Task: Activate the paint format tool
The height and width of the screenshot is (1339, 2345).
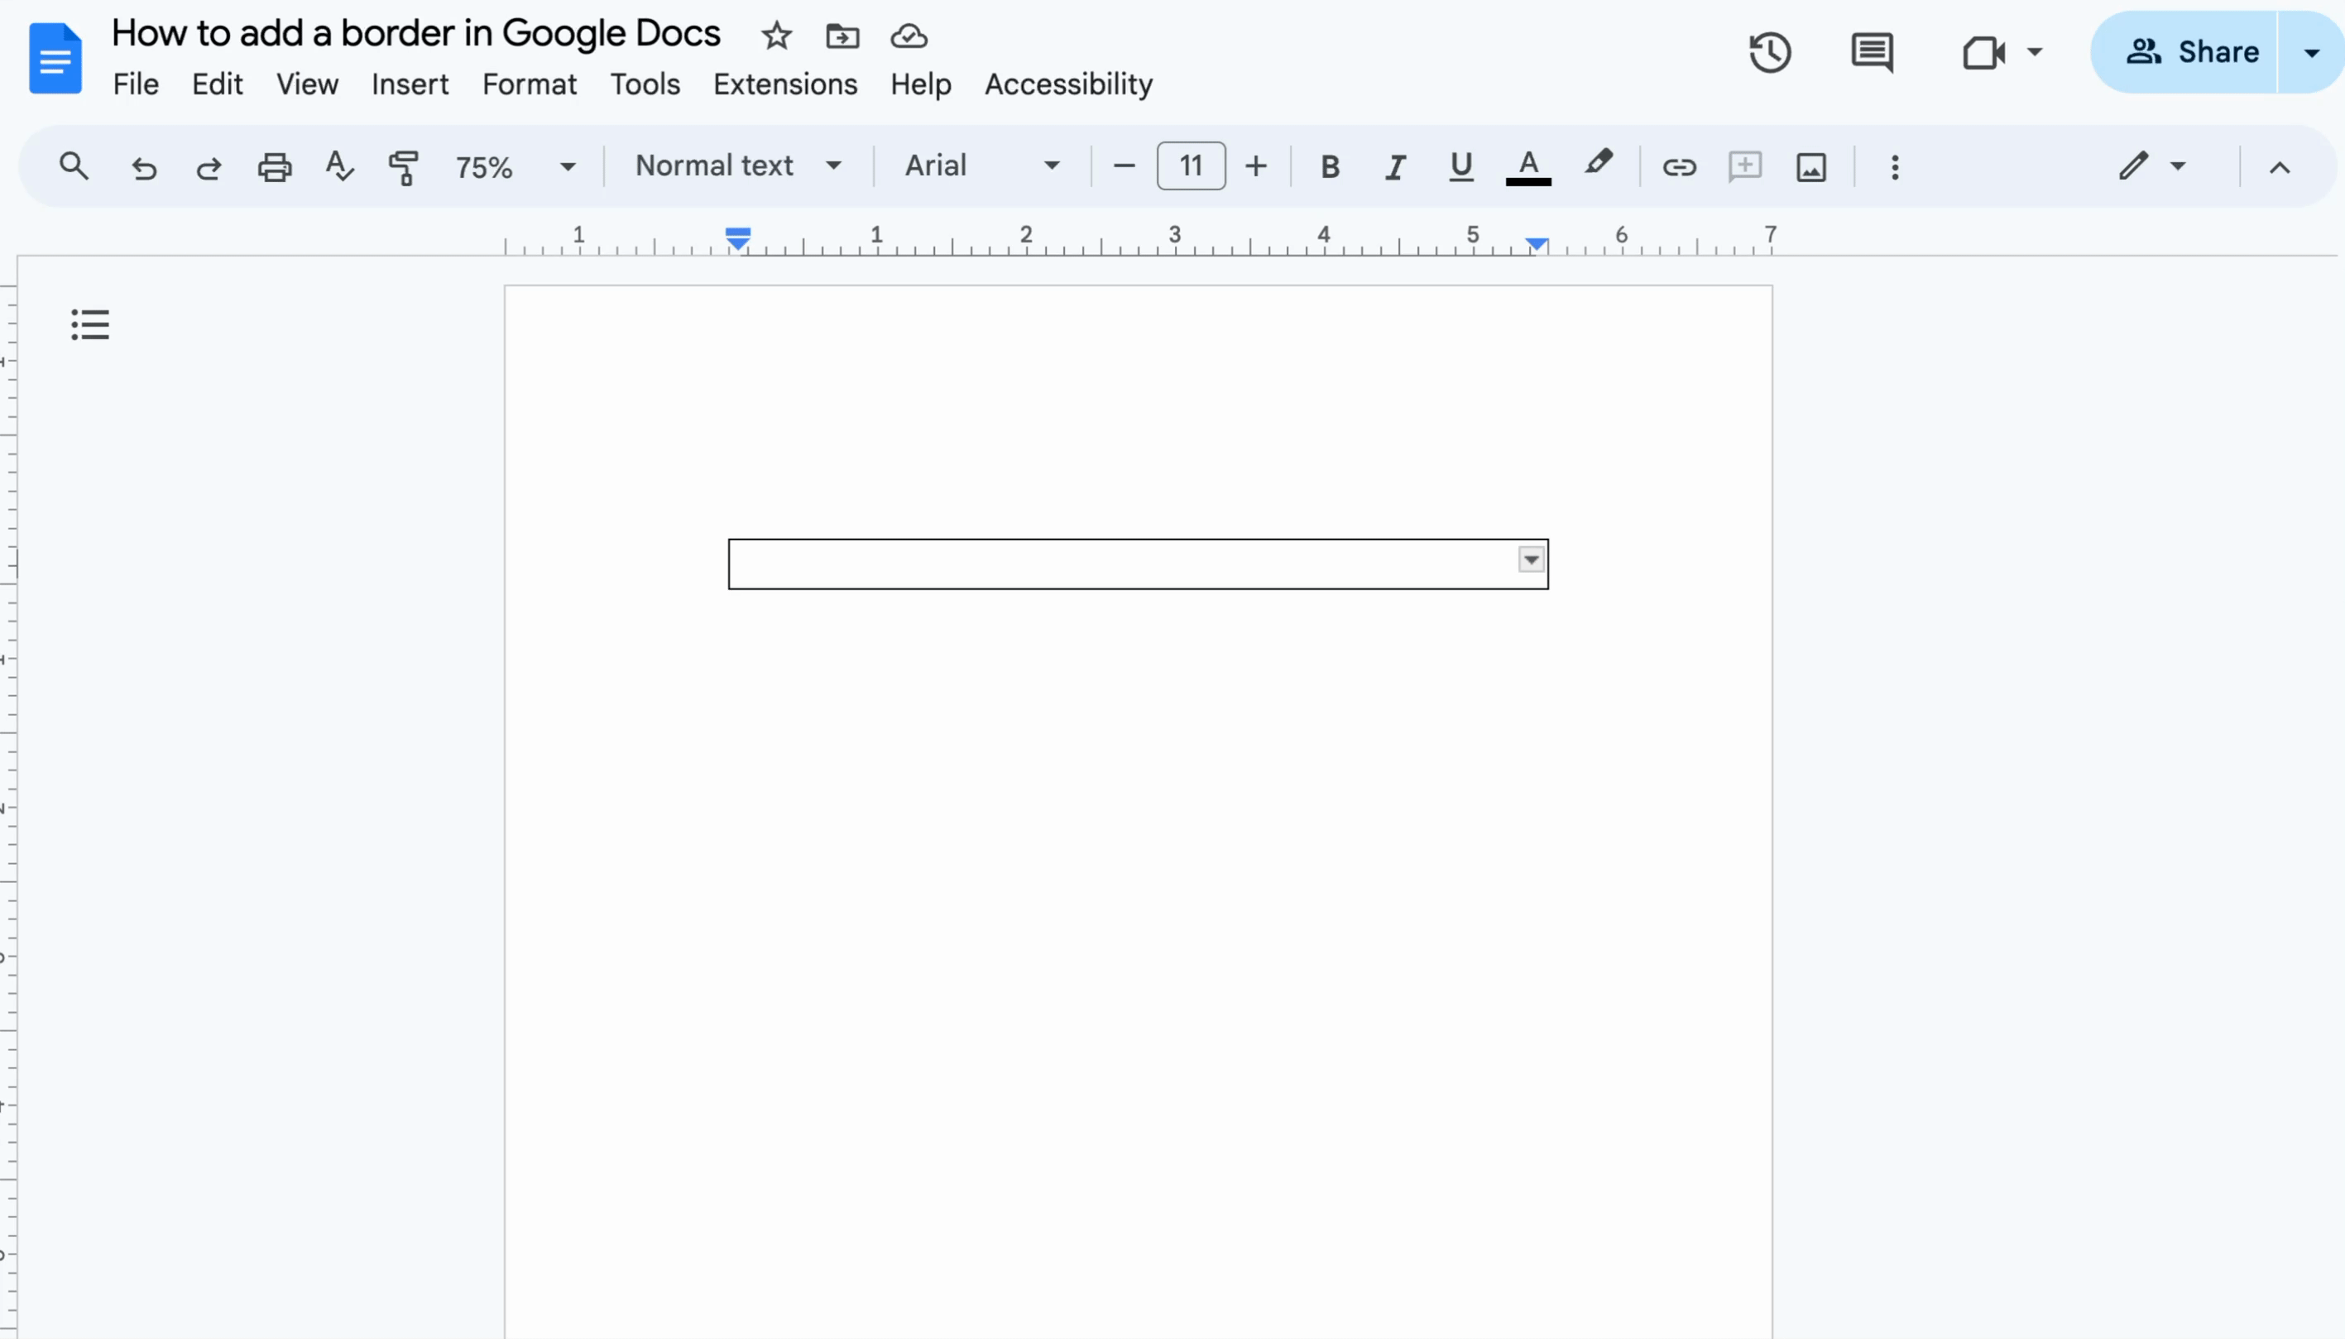Action: click(404, 167)
